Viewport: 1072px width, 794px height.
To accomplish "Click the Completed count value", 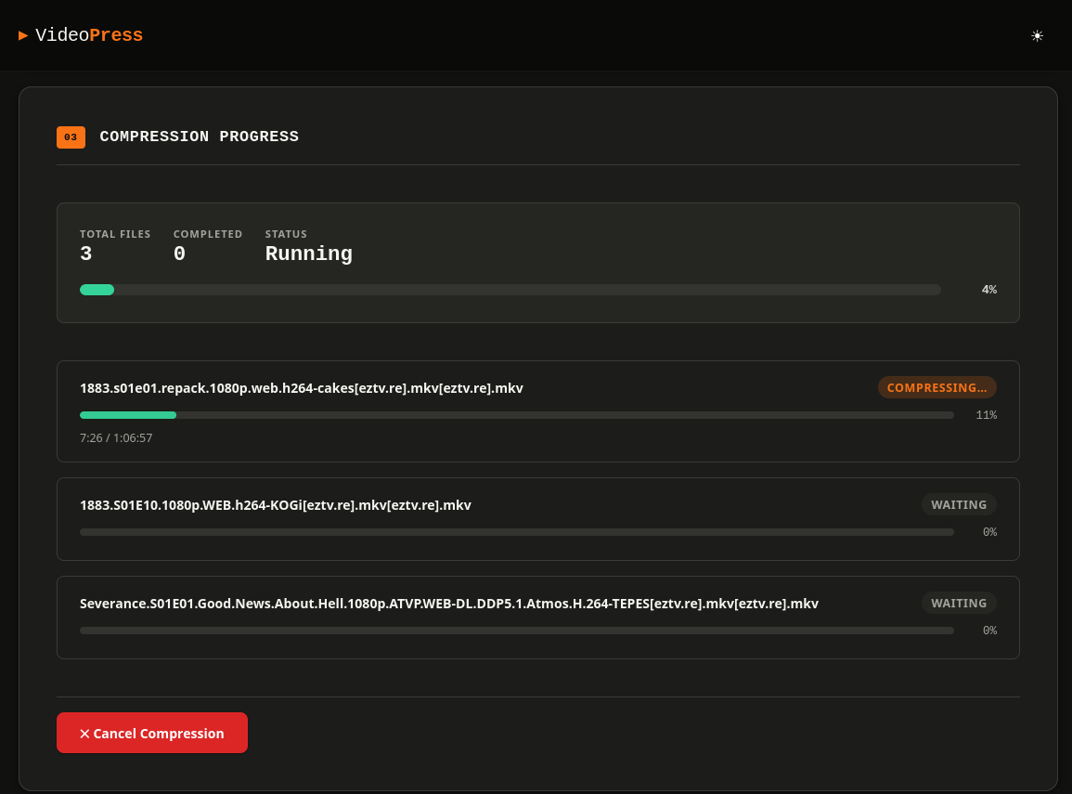I will click(179, 254).
